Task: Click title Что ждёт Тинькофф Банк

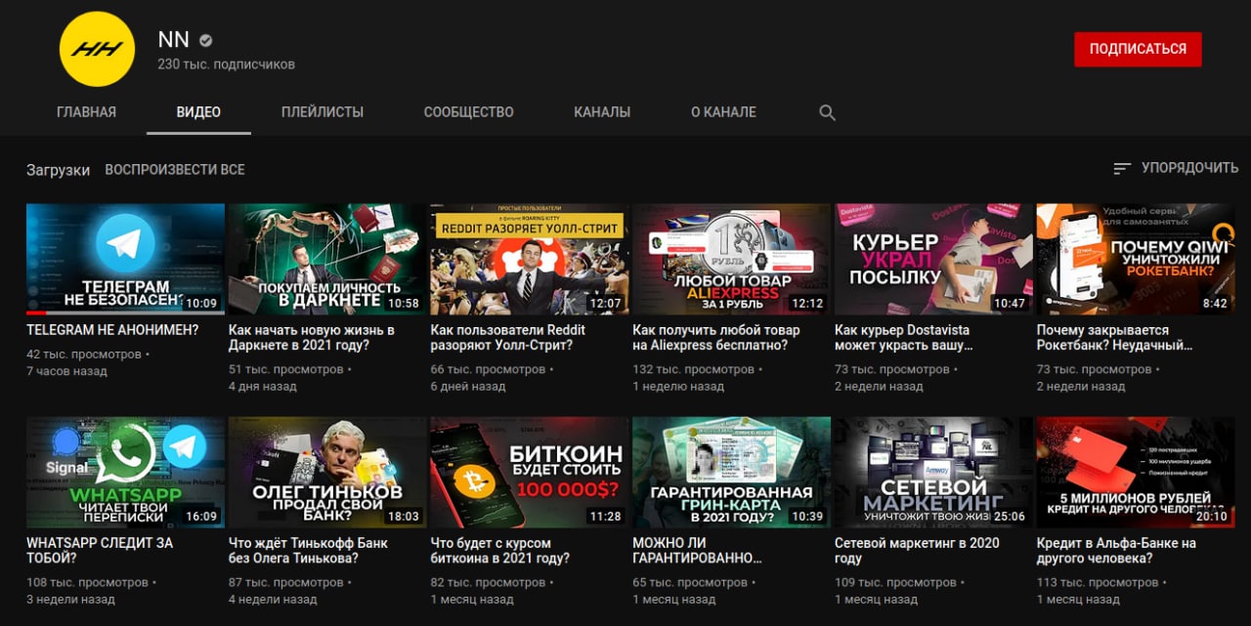Action: tap(308, 551)
